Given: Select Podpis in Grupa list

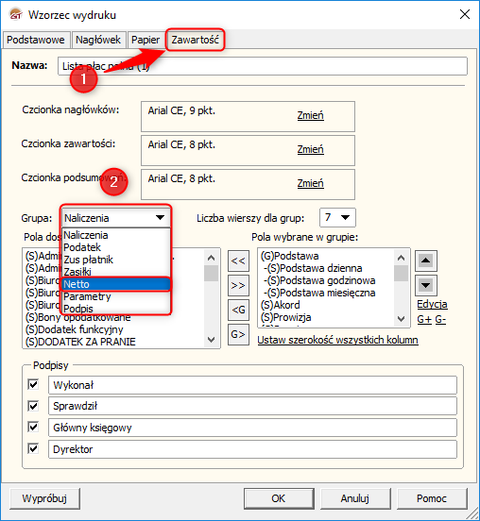Looking at the screenshot, I should coord(116,309).
